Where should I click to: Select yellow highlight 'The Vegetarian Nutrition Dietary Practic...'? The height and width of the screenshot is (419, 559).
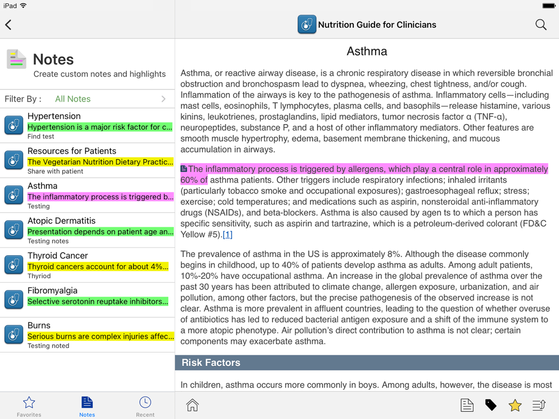[x=101, y=162]
